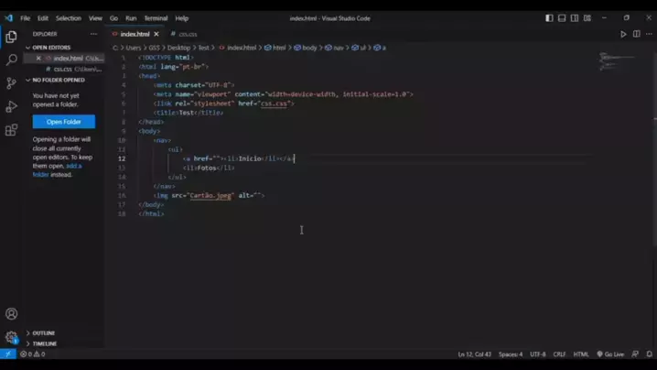Open the Run and Debug view
The width and height of the screenshot is (657, 370).
point(11,106)
